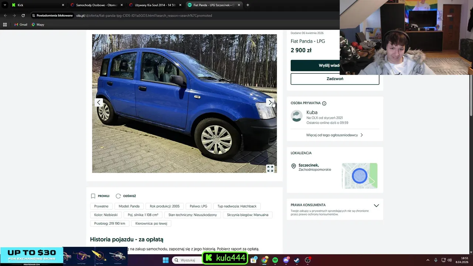Screen dimensions: 473x266
Task: Open Chrome from the taskbar
Action: pos(265,260)
